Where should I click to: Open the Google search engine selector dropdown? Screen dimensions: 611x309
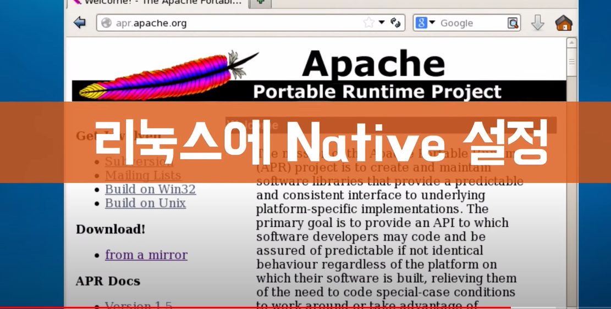click(x=425, y=23)
